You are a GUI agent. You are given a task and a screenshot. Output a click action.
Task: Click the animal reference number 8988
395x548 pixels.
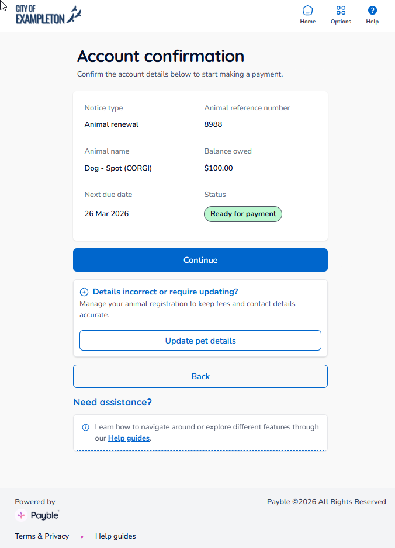click(x=213, y=124)
